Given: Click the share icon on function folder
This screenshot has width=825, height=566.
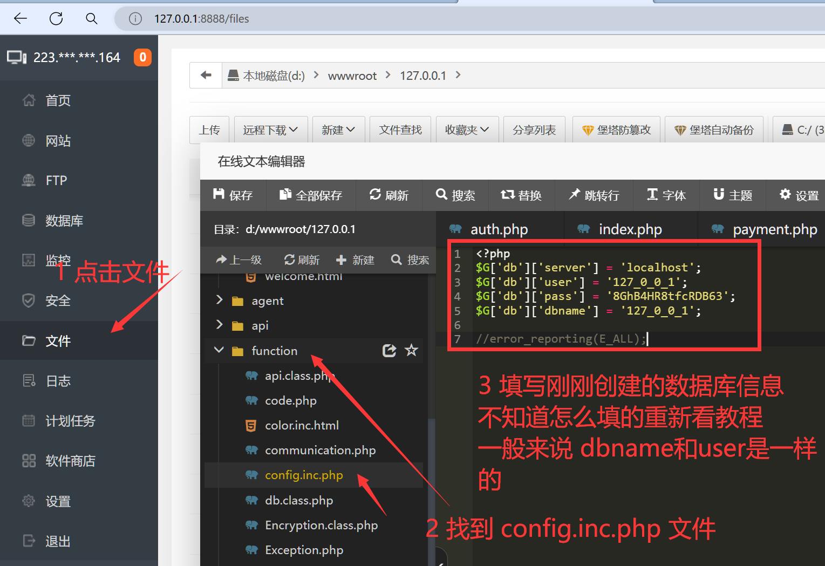Looking at the screenshot, I should point(389,351).
